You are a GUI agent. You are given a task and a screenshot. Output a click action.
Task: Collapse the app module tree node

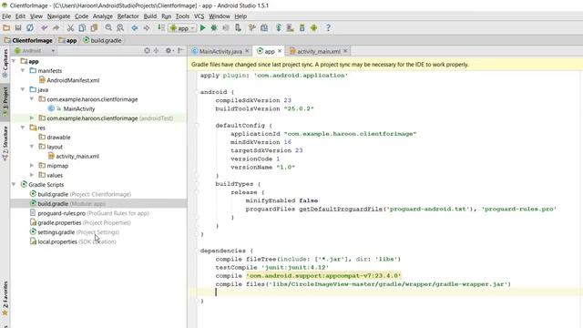14,61
